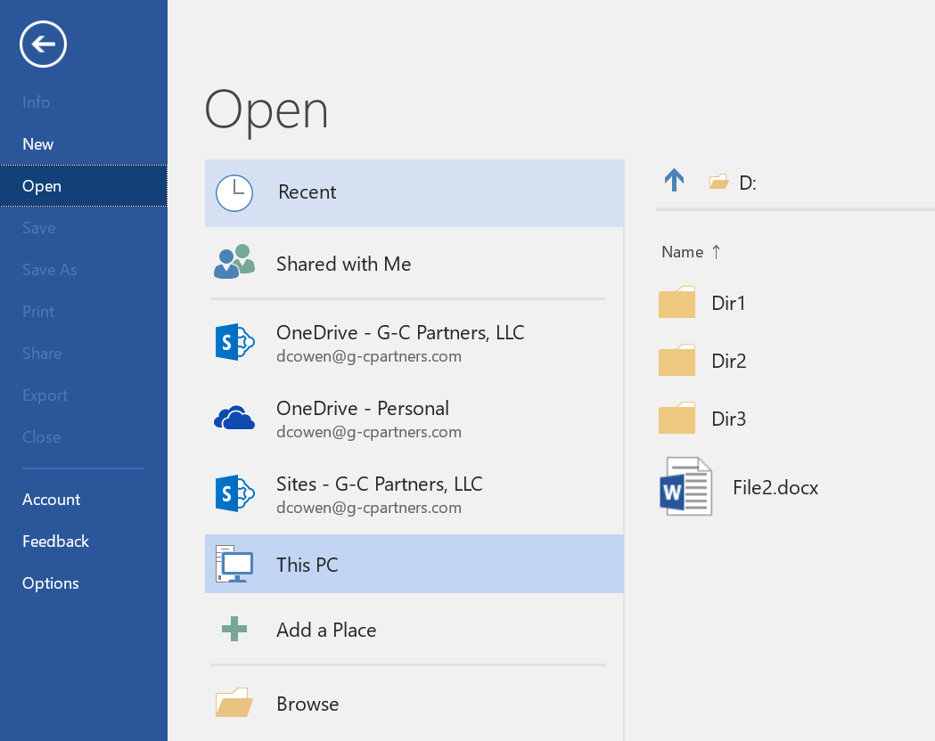Viewport: 935px width, 741px height.
Task: Sort by the Name column header
Action: pyautogui.click(x=683, y=252)
